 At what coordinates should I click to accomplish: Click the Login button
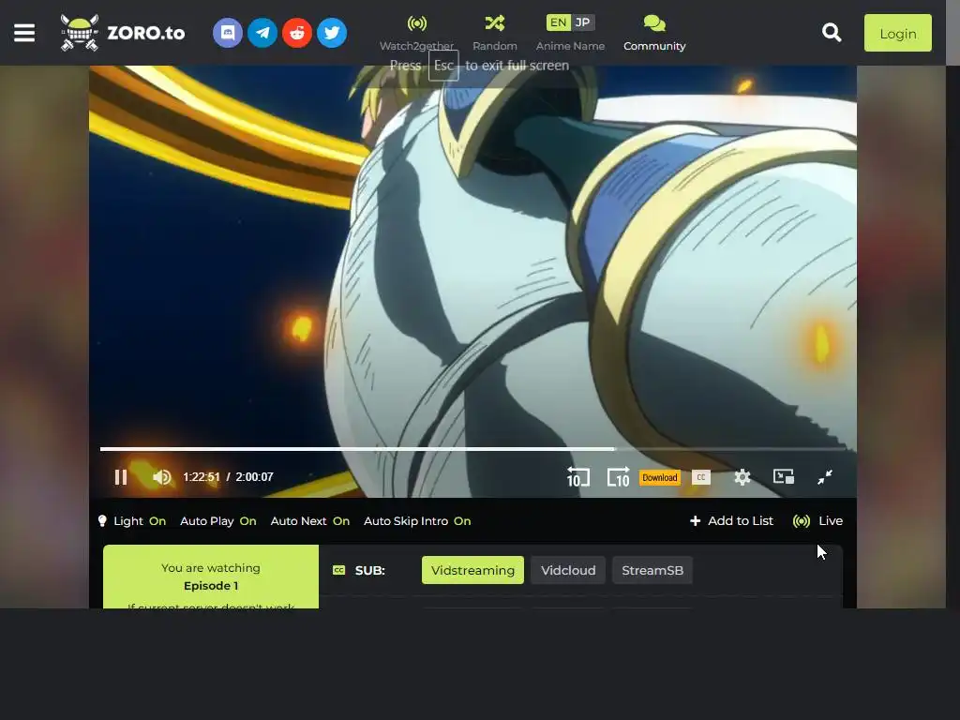897,33
